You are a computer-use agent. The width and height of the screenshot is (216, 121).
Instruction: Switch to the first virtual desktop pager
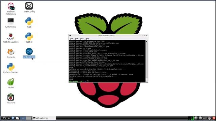(x=23, y=118)
